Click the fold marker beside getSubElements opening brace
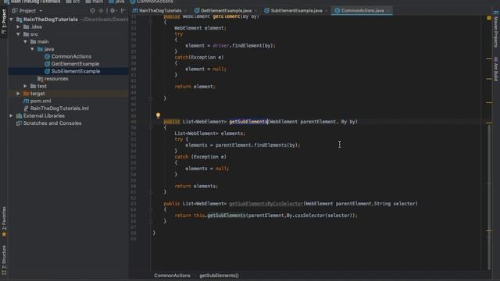The image size is (500, 281). [x=150, y=127]
